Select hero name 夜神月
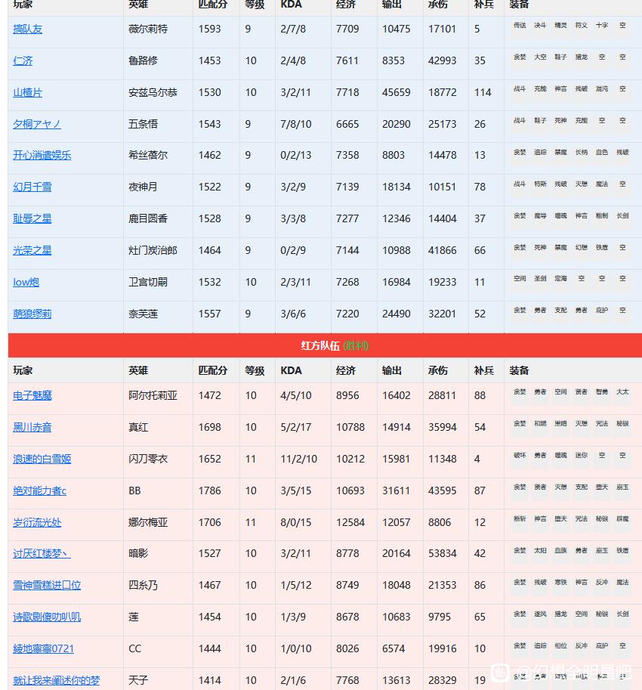This screenshot has width=642, height=690. 143,187
